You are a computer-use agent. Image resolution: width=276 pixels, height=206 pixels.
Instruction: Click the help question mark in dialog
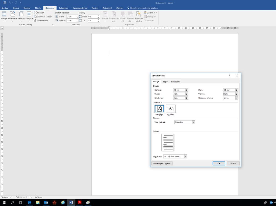click(229, 76)
